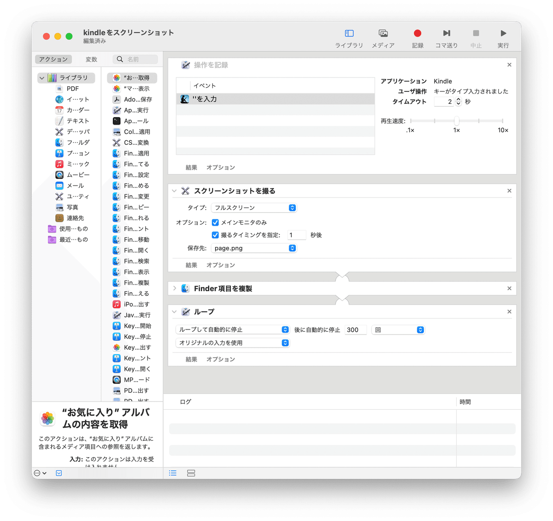553x521 pixels.
Task: Open the ellipsis action menu at bottom-left
Action: pos(40,473)
